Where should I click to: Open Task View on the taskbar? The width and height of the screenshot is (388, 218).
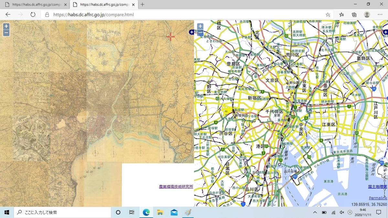point(132,212)
